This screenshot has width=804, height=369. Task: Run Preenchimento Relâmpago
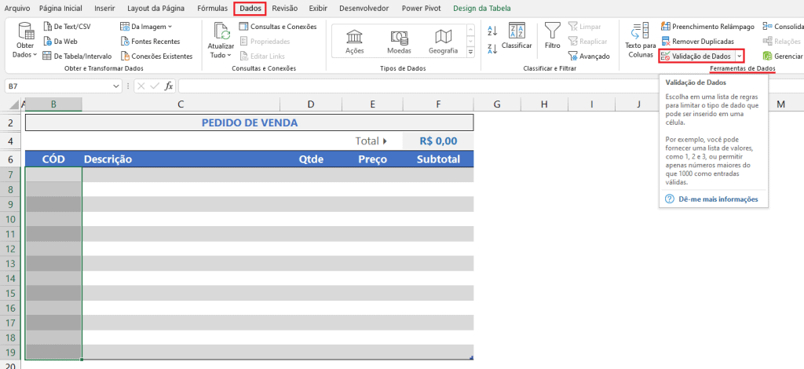click(x=707, y=26)
